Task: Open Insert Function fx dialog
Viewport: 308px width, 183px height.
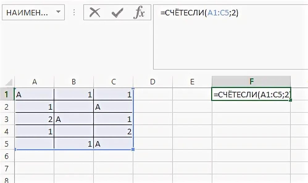Action: point(139,12)
